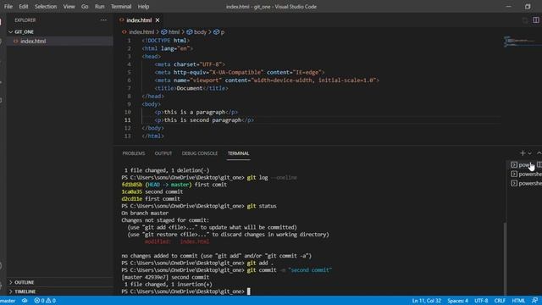The image size is (542, 305).
Task: Click the EXPLORER panel title
Action: click(x=25, y=20)
